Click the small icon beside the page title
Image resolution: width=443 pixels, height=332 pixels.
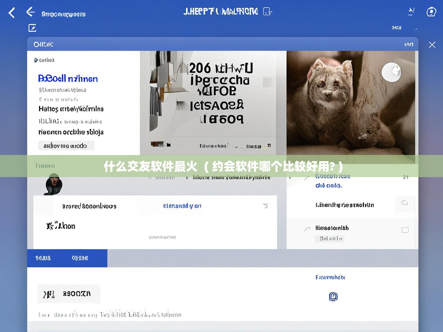[266, 11]
